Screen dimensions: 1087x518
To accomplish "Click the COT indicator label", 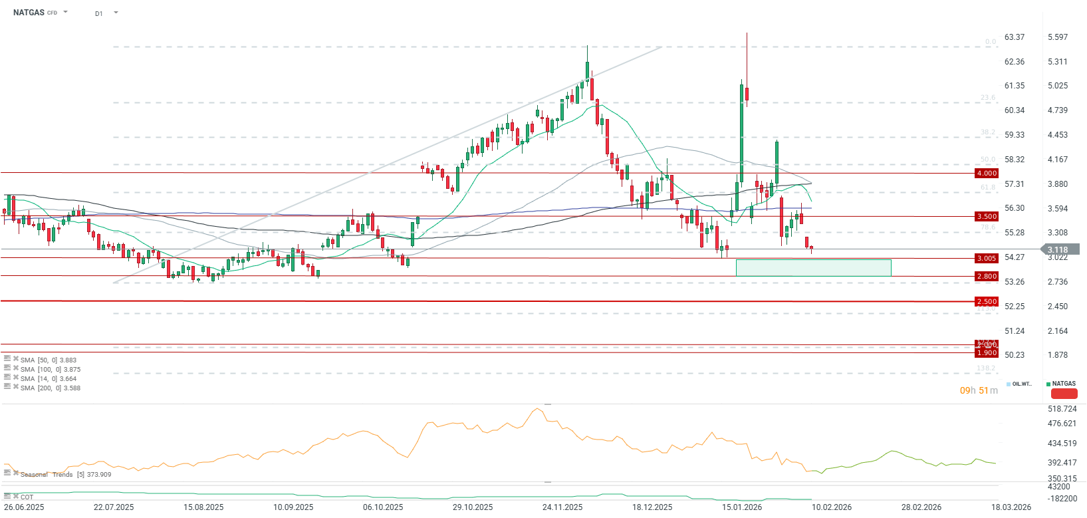I will tap(27, 497).
